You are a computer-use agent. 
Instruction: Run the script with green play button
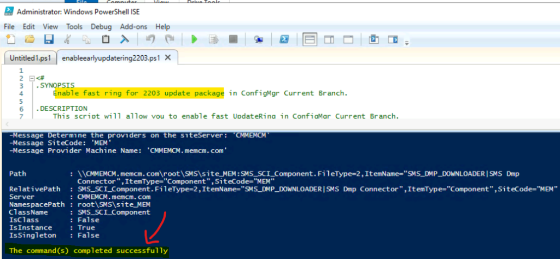coord(194,39)
